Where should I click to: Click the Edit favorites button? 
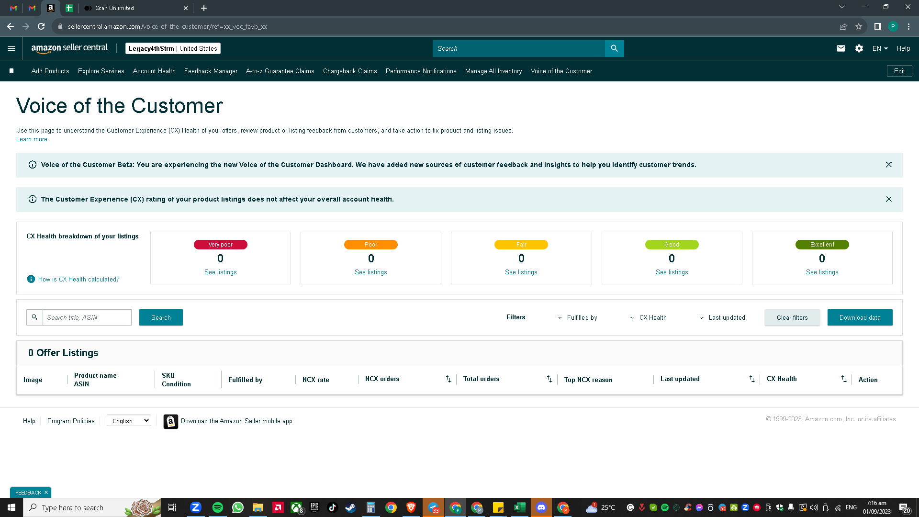(899, 71)
